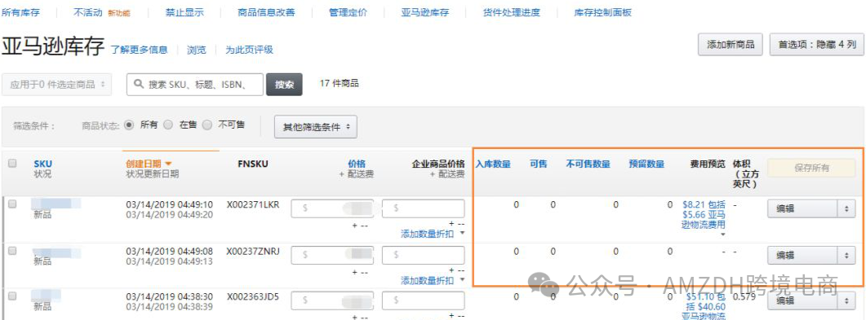
Task: Open the 了解更多信息 link
Action: 140,50
